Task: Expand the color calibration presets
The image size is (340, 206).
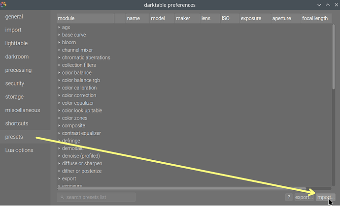Action: coord(59,88)
